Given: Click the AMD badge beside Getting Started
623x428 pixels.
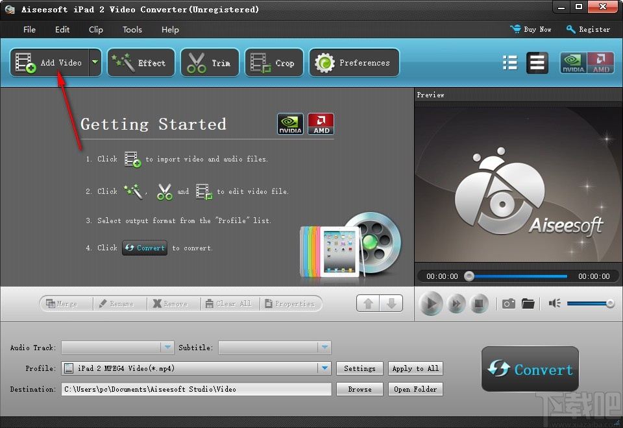Looking at the screenshot, I should [x=321, y=124].
